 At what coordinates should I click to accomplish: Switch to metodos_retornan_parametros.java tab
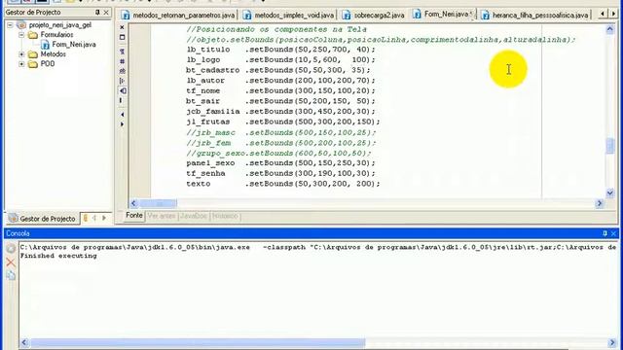pos(178,16)
